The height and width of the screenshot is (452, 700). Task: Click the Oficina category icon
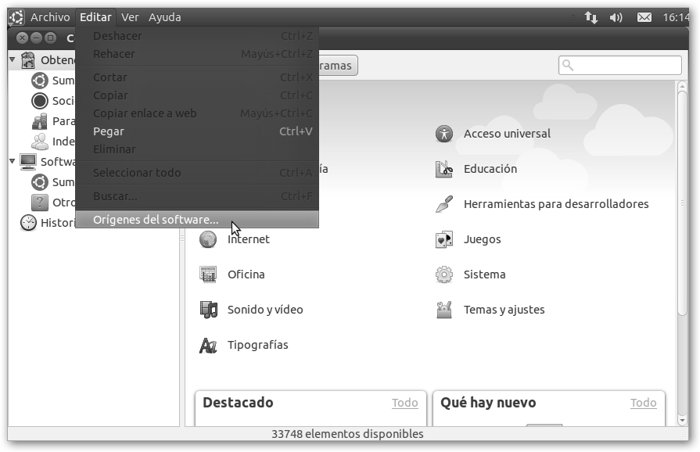(208, 274)
